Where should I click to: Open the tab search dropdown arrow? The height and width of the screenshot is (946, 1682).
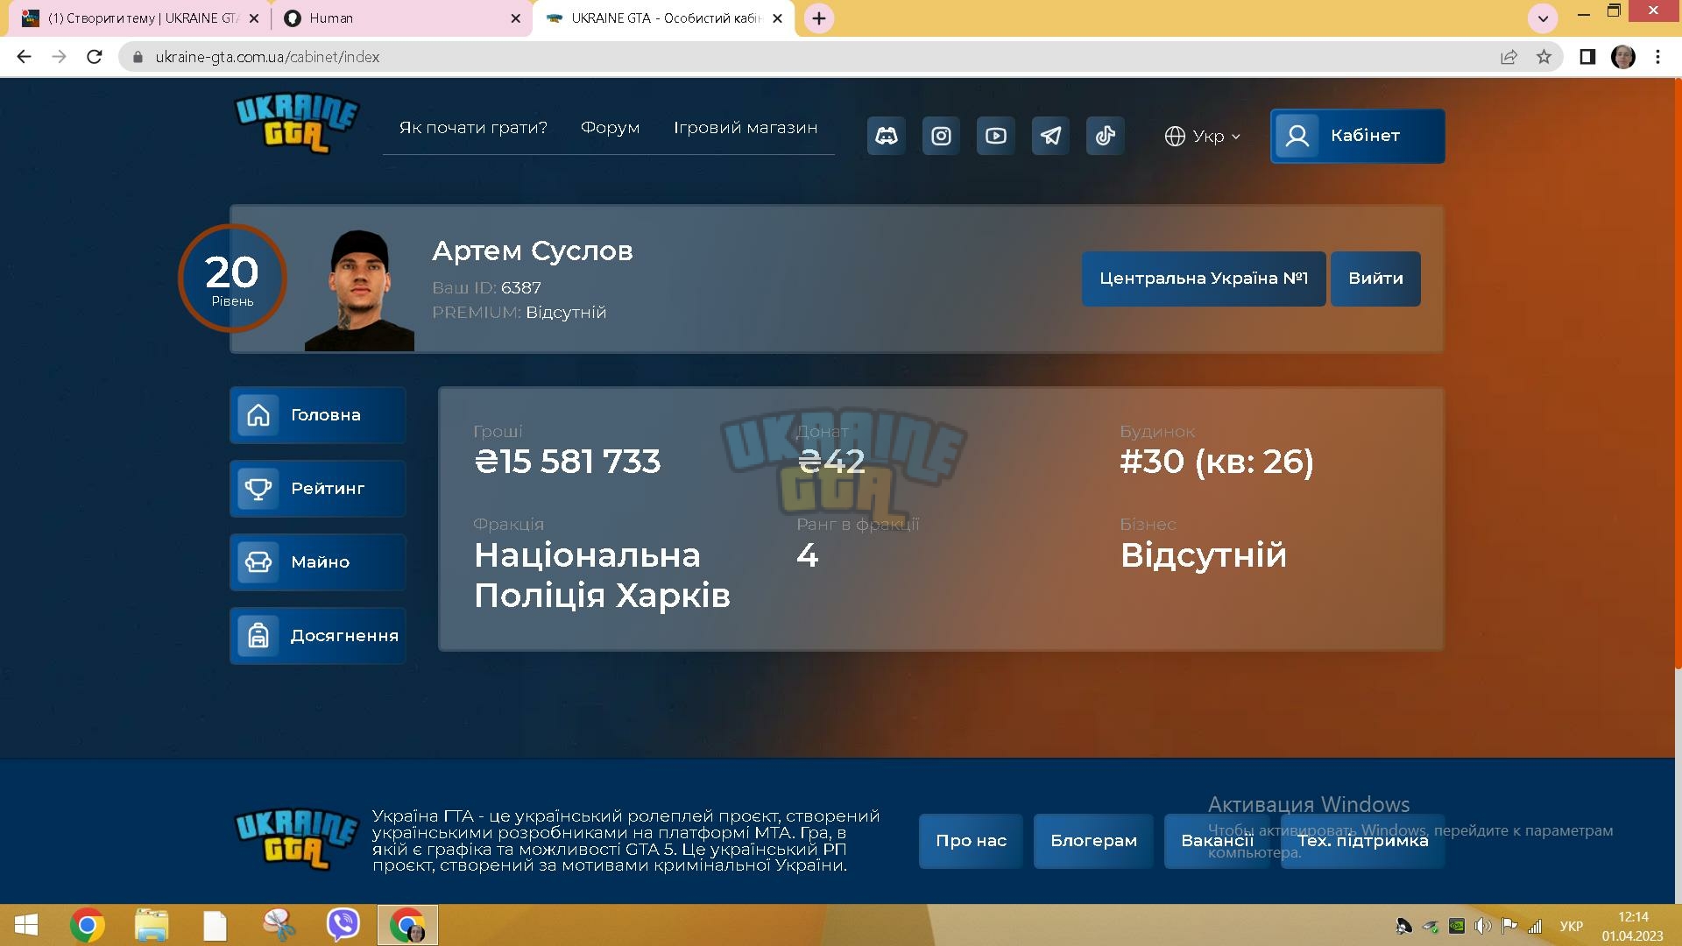point(1543,18)
